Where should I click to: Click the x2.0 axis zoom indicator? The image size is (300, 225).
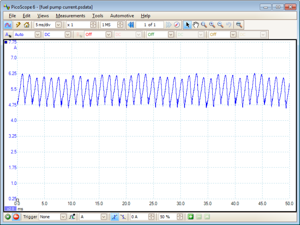(x=10, y=208)
